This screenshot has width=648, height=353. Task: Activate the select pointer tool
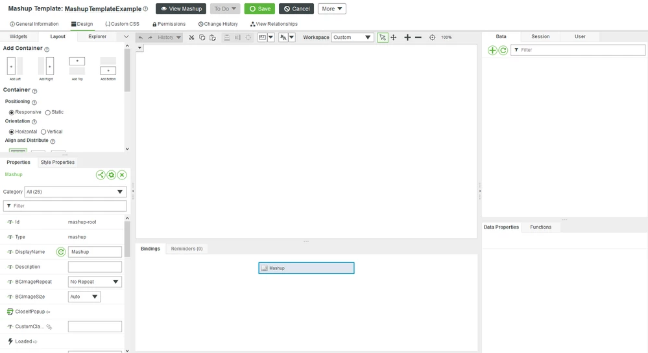click(383, 38)
